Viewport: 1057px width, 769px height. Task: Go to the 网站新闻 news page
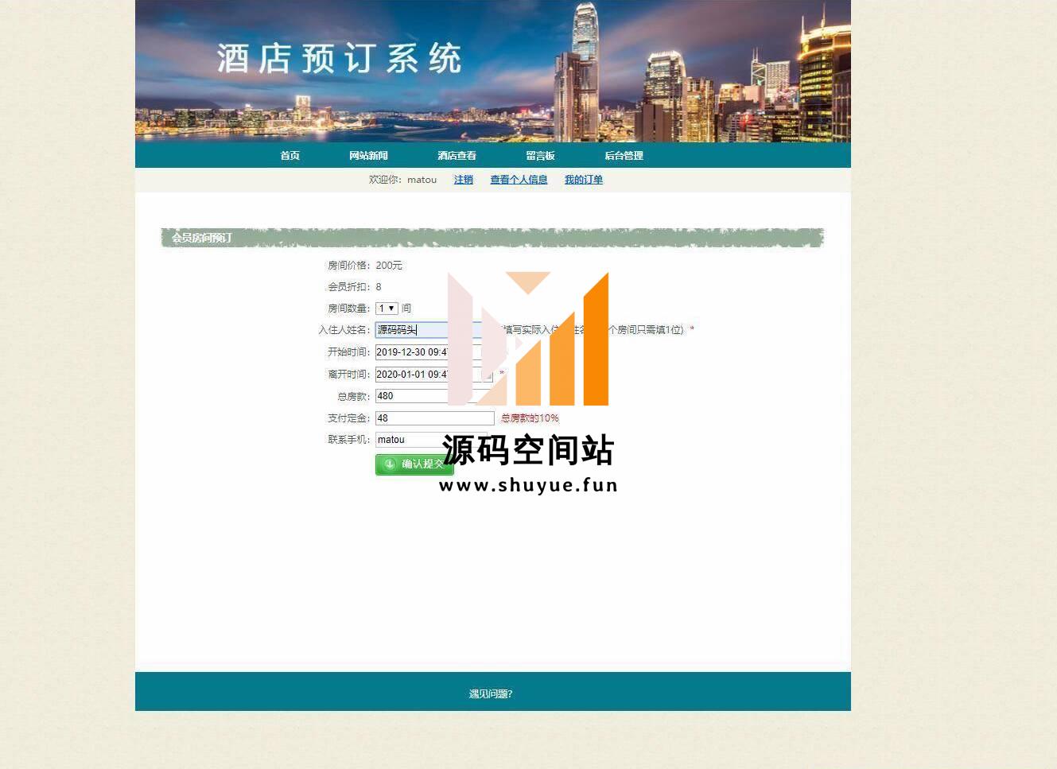point(368,156)
